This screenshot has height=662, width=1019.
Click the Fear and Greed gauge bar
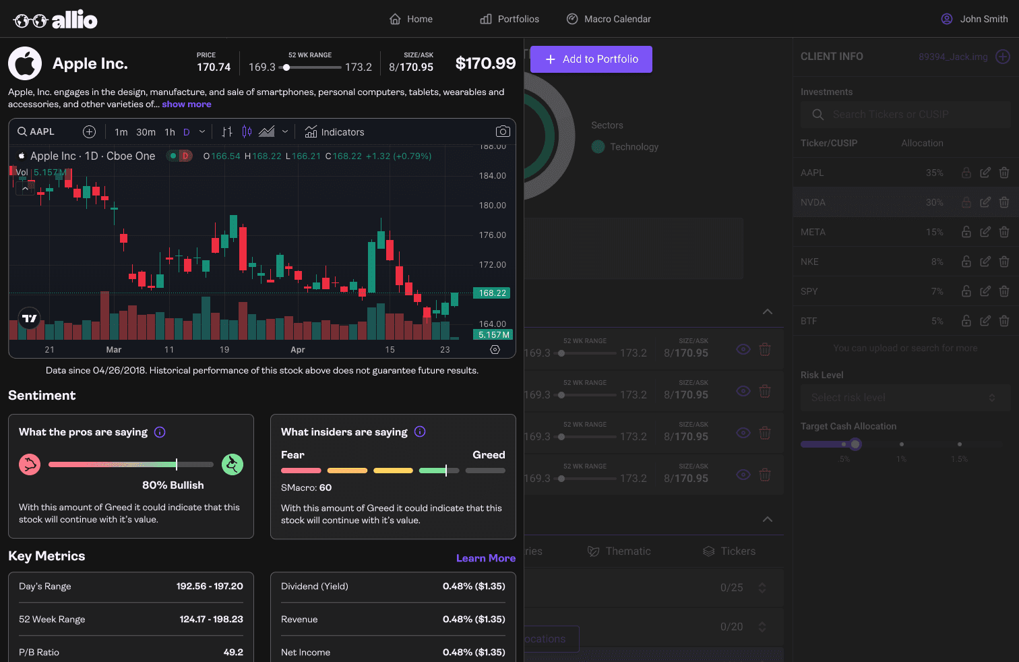pyautogui.click(x=393, y=471)
